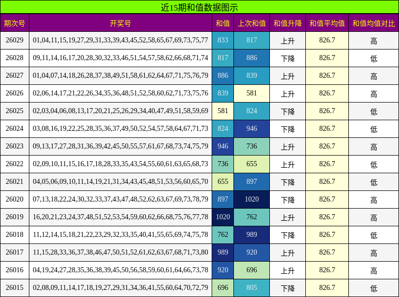Screen dimensions: 399x297
Task: Click the 期次号 column header
Action: tap(15, 23)
